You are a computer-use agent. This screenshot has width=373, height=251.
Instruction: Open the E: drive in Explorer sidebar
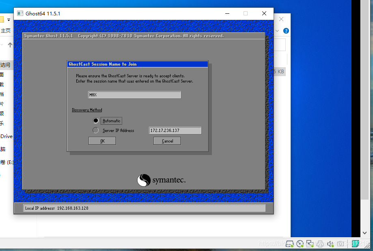coord(6,162)
